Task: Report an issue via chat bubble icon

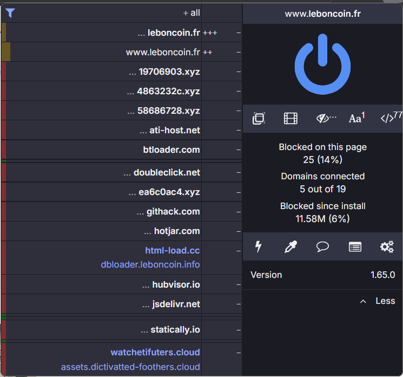Action: (322, 247)
